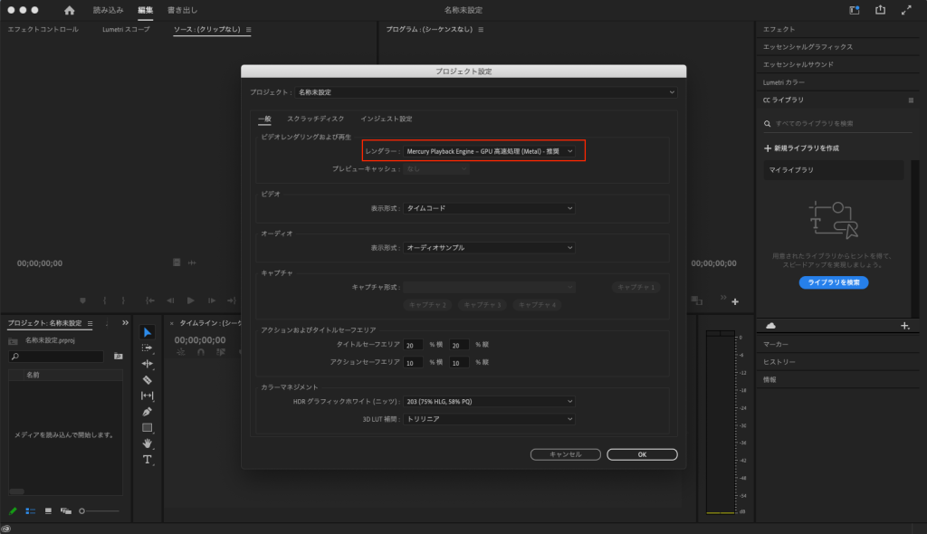This screenshot has height=534, width=927.
Task: Select the Razor tool
Action: (x=148, y=379)
